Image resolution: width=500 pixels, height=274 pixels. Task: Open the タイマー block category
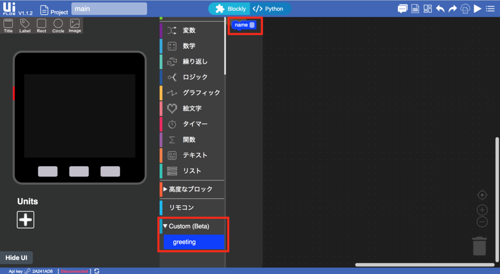tap(192, 124)
